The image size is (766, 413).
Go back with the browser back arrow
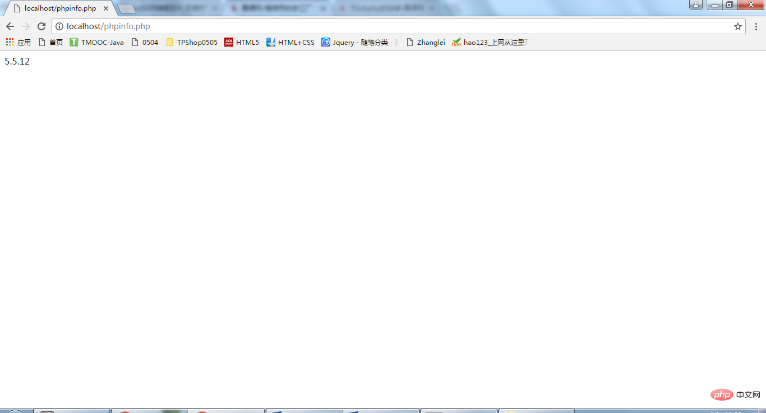10,26
